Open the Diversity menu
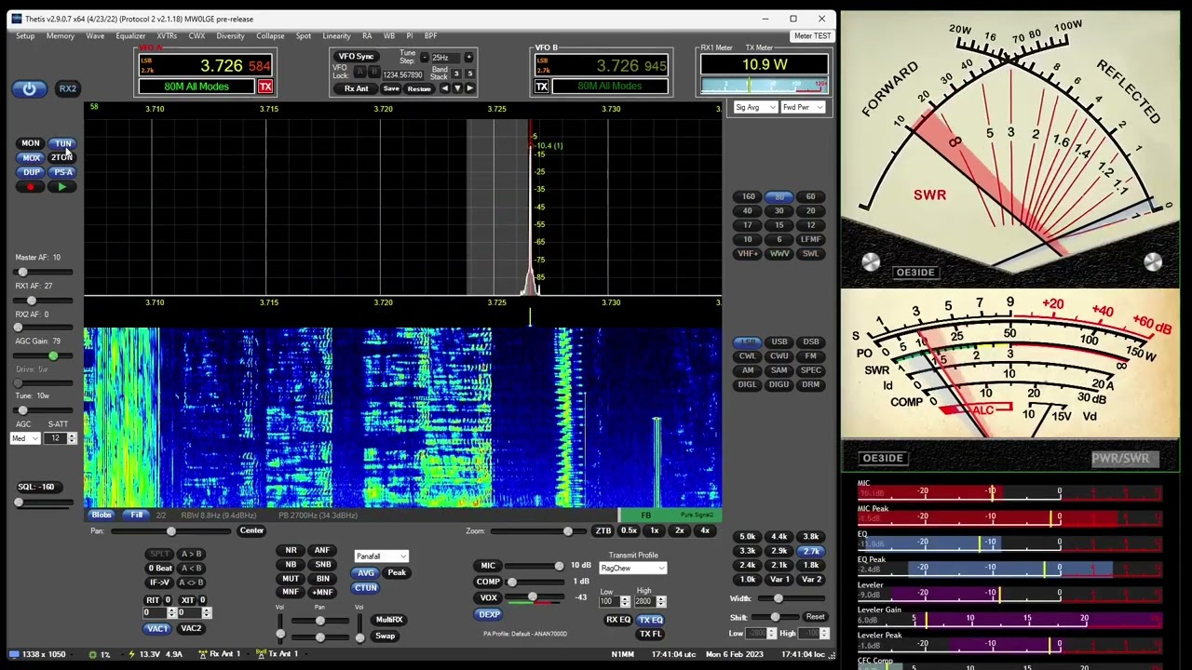The image size is (1192, 670). (230, 36)
